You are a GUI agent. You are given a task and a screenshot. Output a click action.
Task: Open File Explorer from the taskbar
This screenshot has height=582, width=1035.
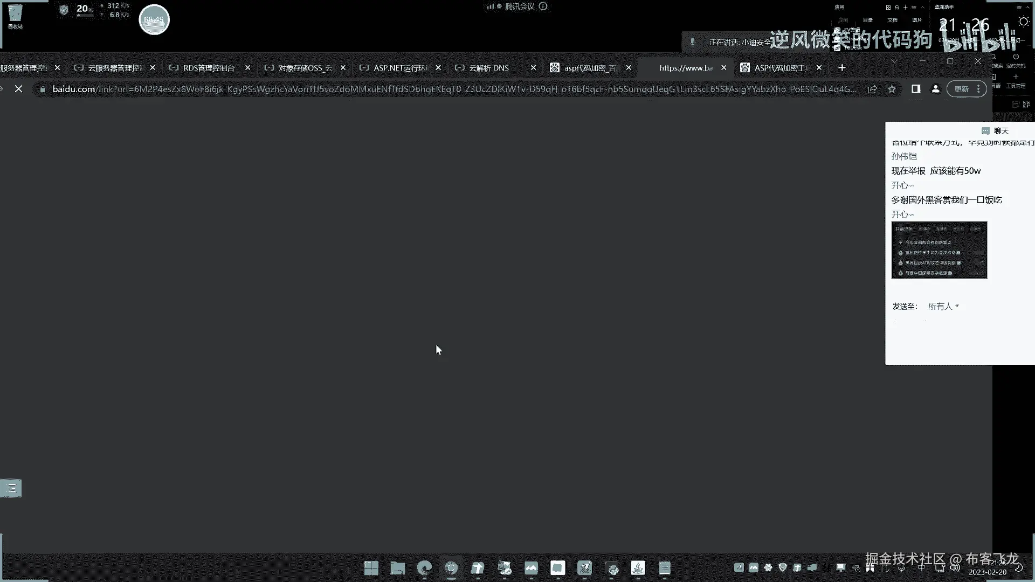click(x=398, y=568)
